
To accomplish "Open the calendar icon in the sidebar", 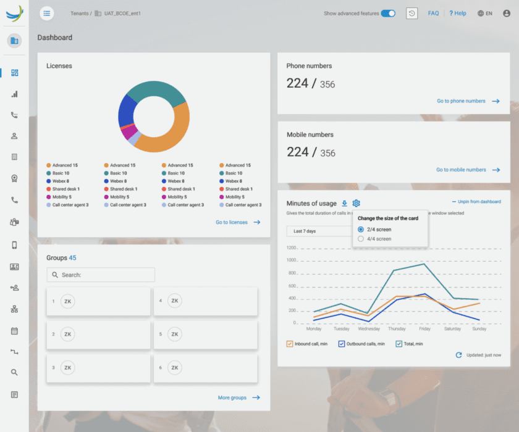I will [x=14, y=328].
